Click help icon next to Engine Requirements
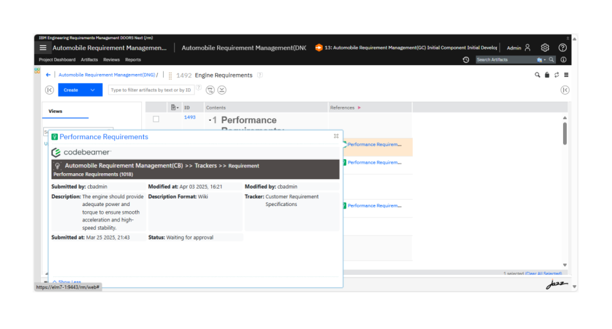The width and height of the screenshot is (612, 329). pos(260,75)
